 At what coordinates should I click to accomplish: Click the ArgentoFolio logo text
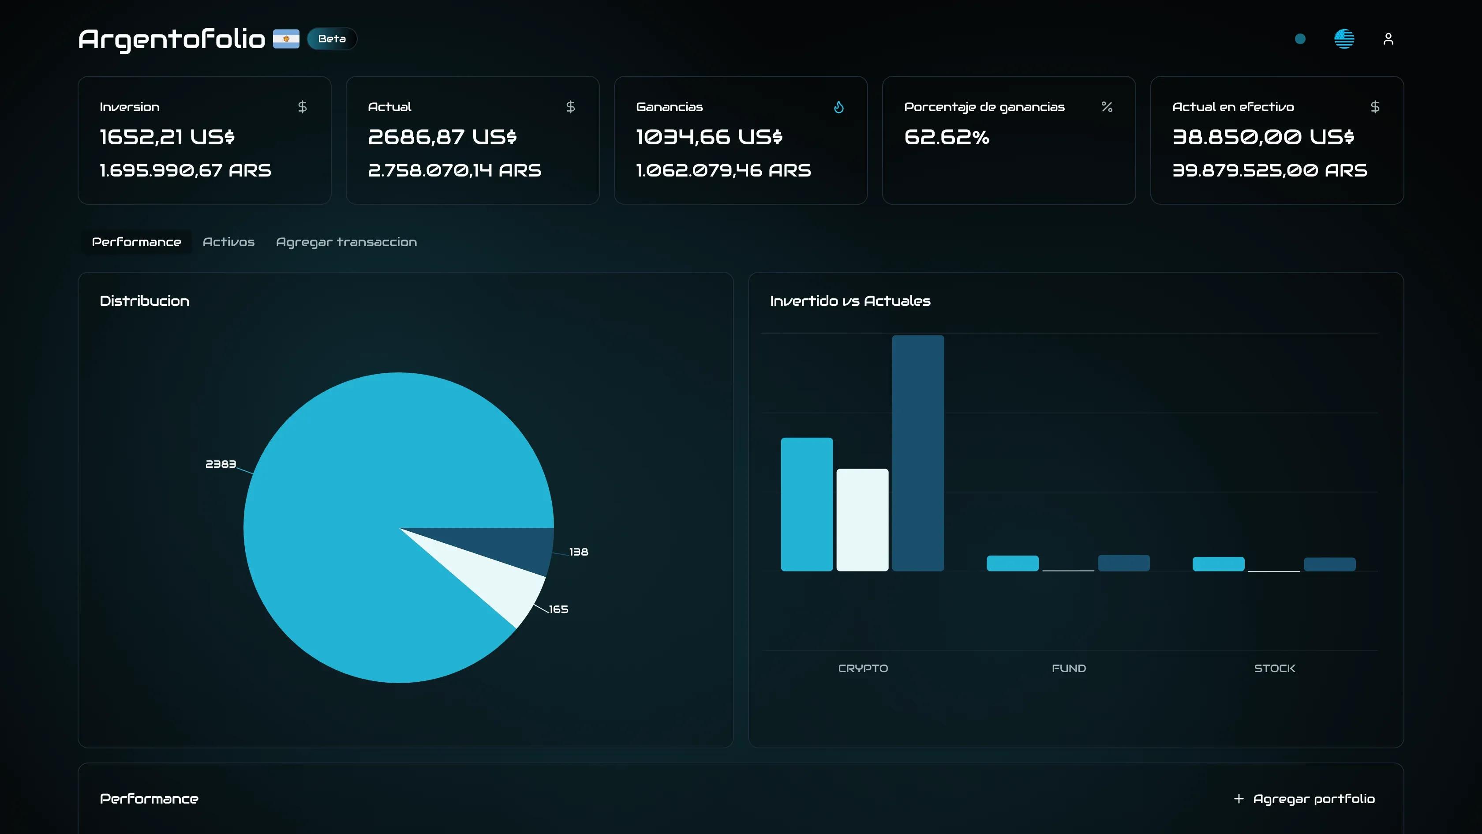pyautogui.click(x=172, y=38)
